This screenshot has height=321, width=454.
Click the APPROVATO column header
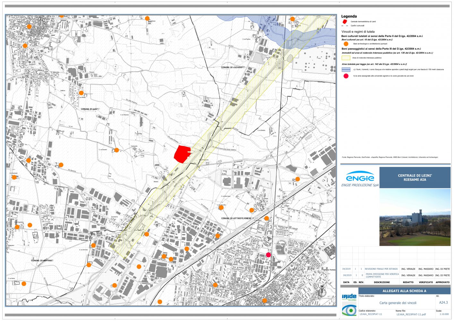[442, 282]
